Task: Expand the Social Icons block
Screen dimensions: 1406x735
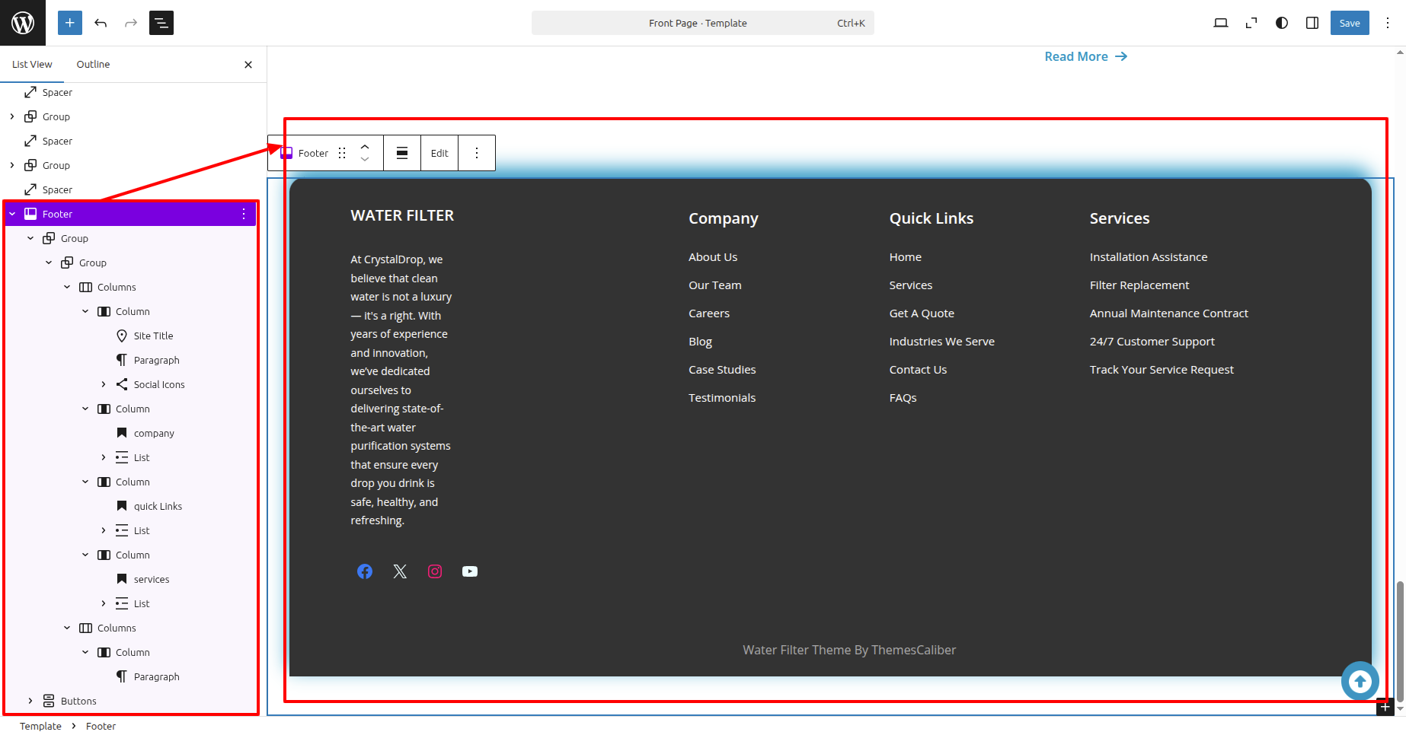Action: tap(104, 384)
